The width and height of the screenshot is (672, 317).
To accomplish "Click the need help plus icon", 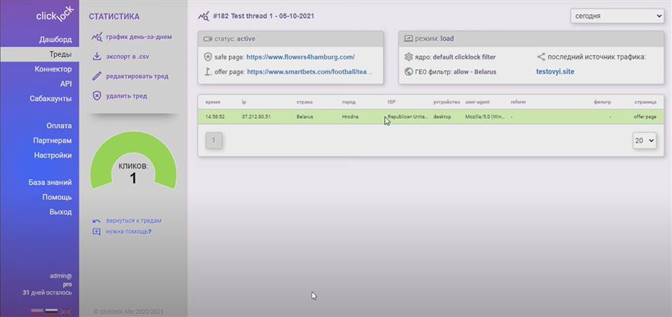I will click(x=97, y=232).
